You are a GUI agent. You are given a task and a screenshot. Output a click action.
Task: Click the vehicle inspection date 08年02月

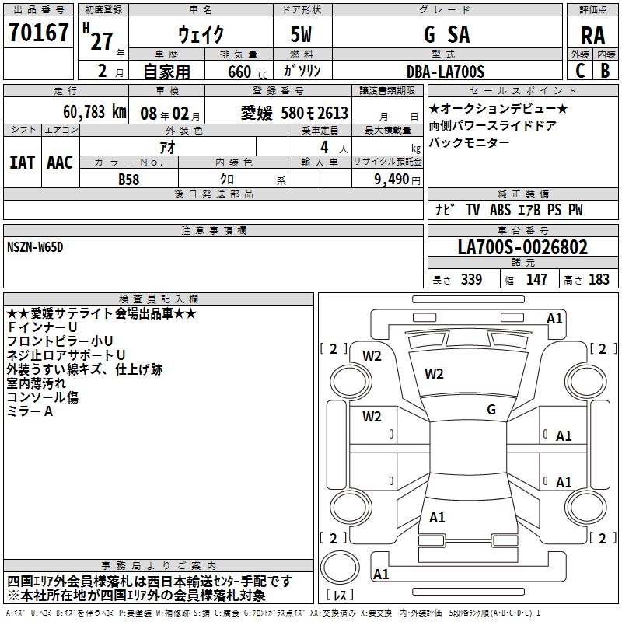pyautogui.click(x=170, y=114)
